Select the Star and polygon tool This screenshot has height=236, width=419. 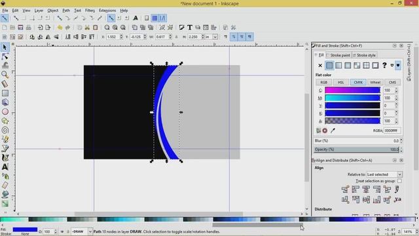pyautogui.click(x=5, y=121)
